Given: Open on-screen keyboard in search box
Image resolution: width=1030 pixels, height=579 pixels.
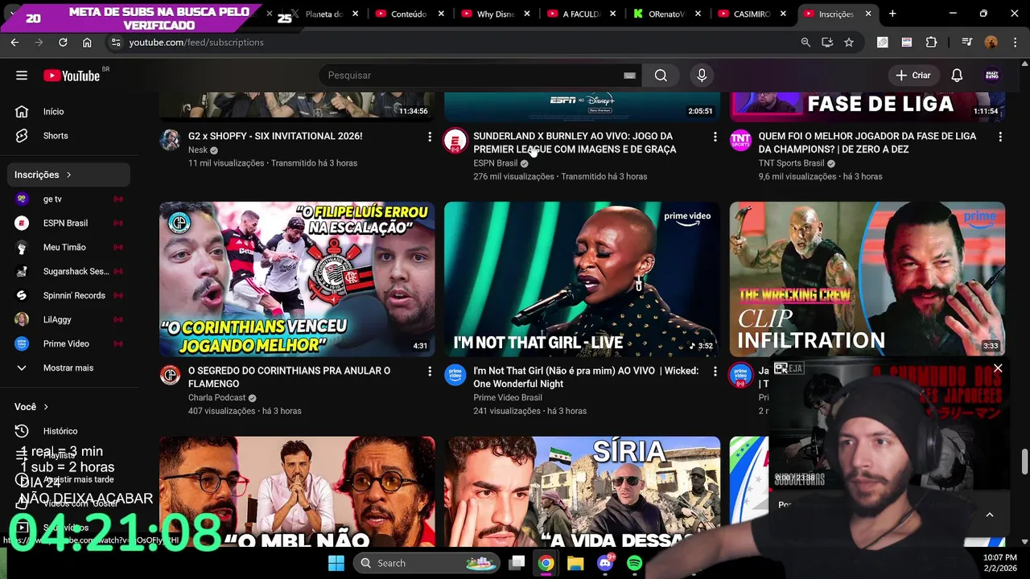Looking at the screenshot, I should coord(629,76).
